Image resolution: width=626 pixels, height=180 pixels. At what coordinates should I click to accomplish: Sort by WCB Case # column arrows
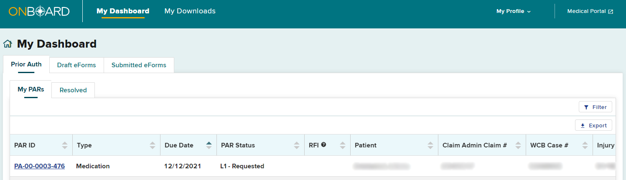click(x=585, y=145)
